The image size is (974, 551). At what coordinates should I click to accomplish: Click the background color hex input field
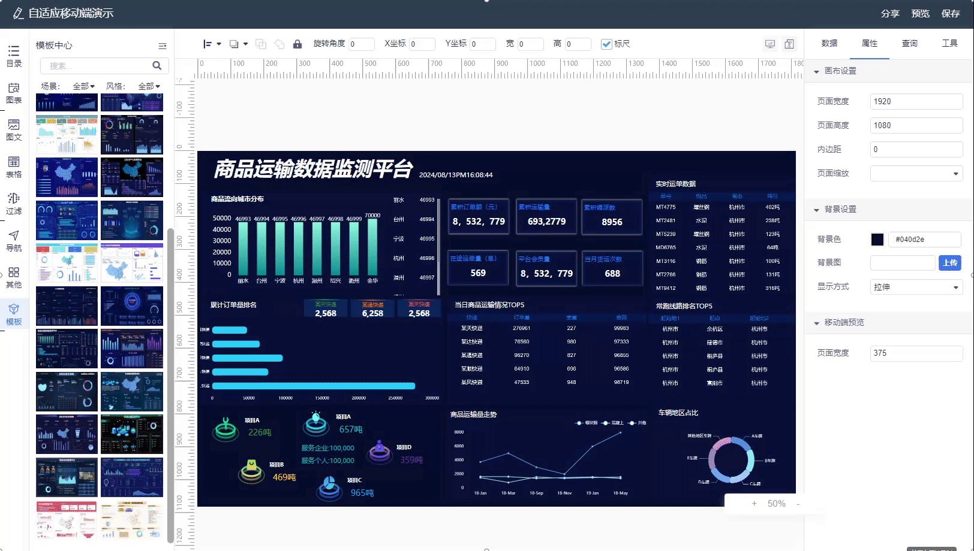point(925,240)
